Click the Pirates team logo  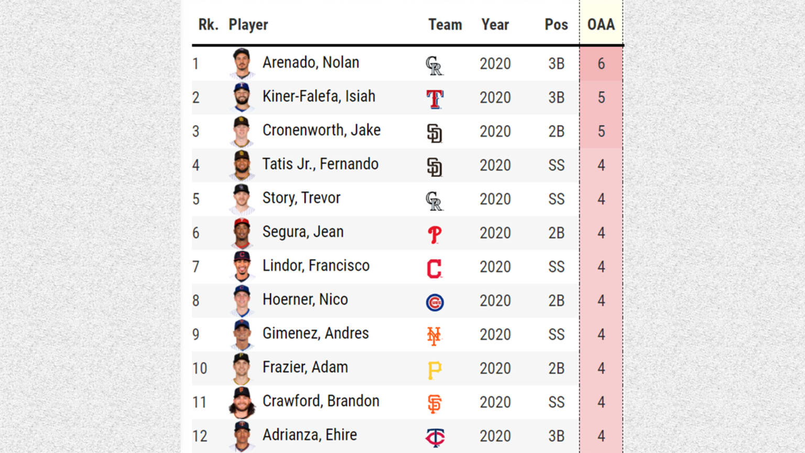click(x=434, y=370)
